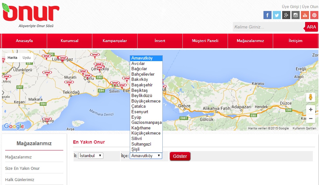Go to Anasayfa menu item
The width and height of the screenshot is (319, 185).
[25, 41]
